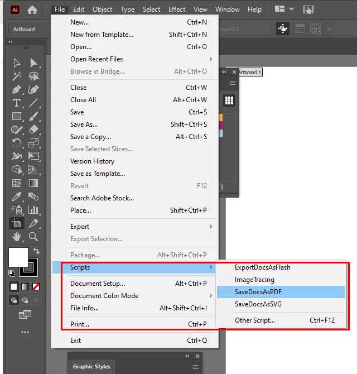The image size is (357, 374).
Task: Select the Magic Wand tool
Action: (x=17, y=76)
